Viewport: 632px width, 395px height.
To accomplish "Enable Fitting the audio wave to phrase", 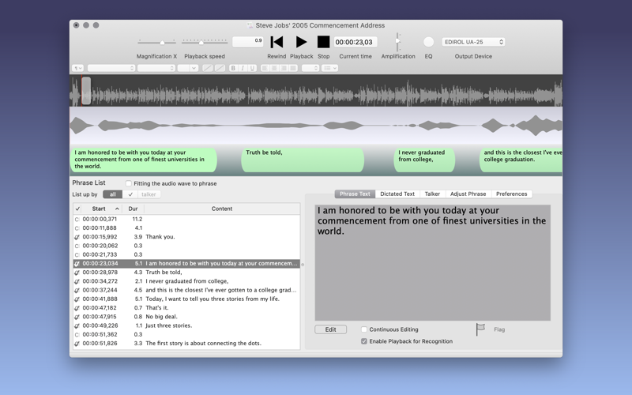I will tap(129, 183).
